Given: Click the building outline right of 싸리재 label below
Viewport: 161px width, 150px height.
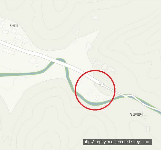Looking at the screenshot, I should pos(14,31).
